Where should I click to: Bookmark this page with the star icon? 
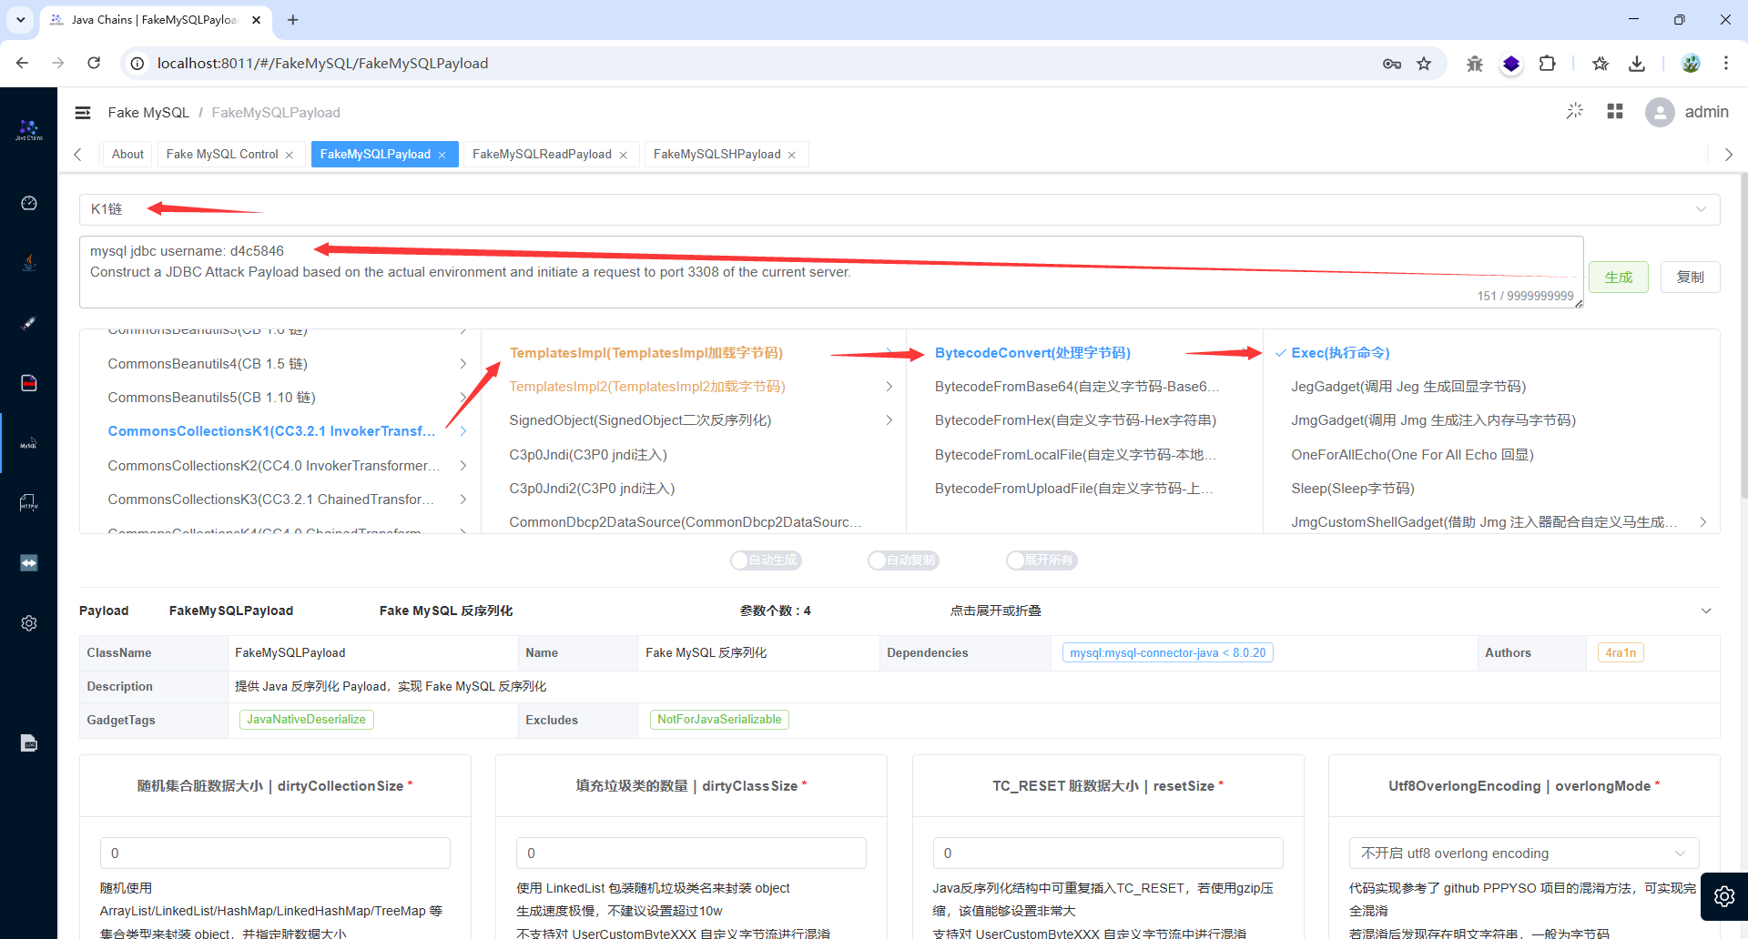[x=1424, y=64]
